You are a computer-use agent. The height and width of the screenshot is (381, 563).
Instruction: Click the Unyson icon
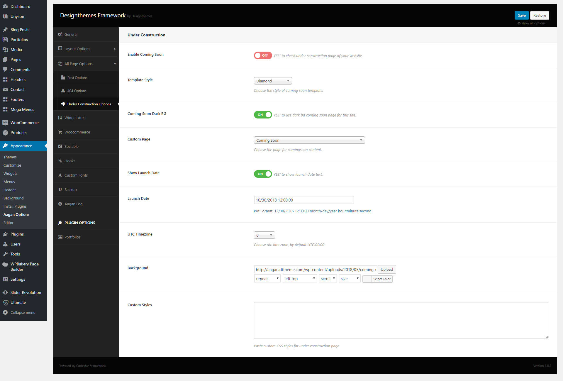pyautogui.click(x=5, y=16)
